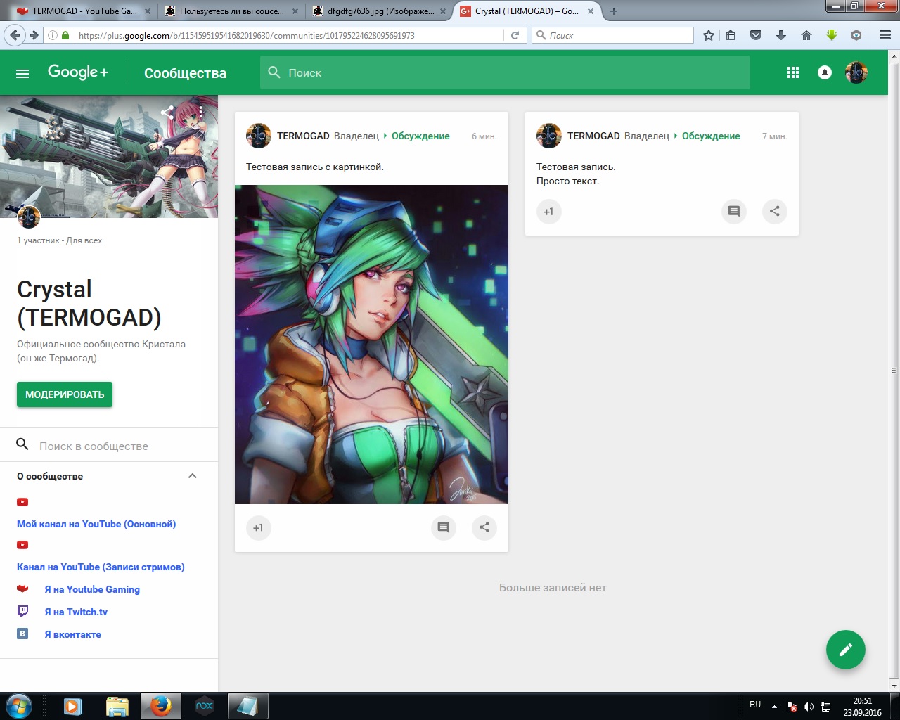
Task: Open the Google apps grid
Action: [x=792, y=72]
